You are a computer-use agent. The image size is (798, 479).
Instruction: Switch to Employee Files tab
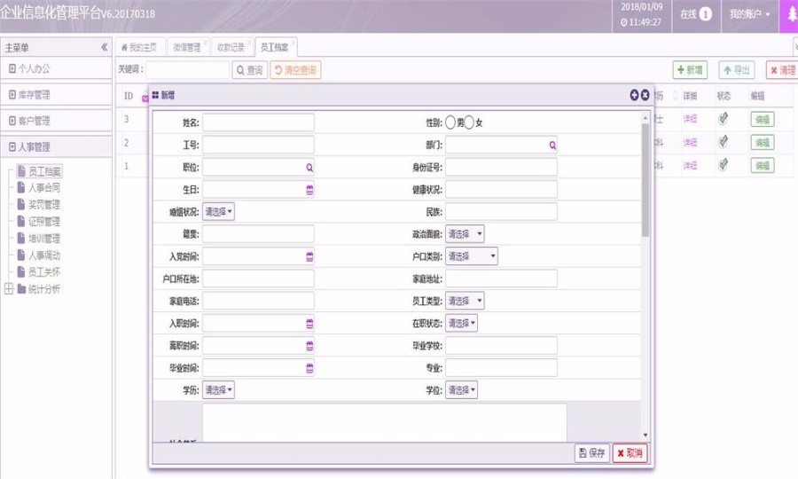[276, 47]
